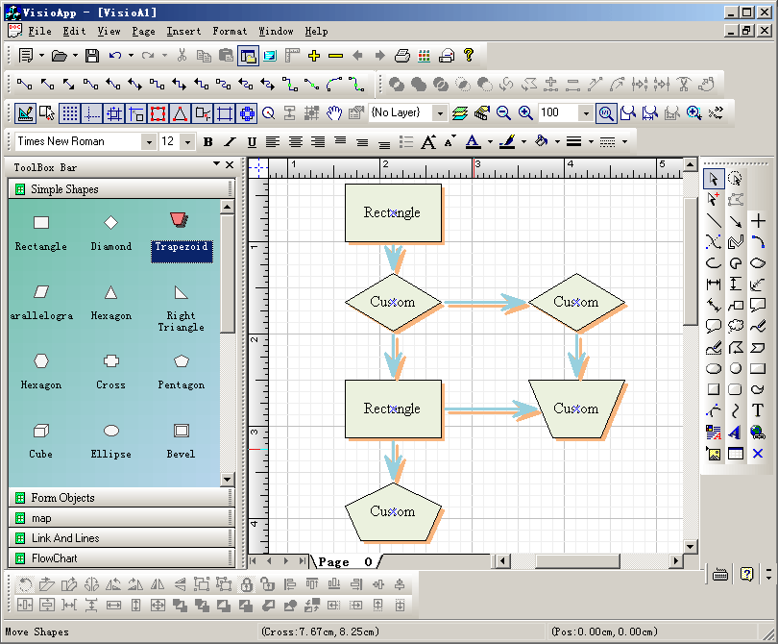The width and height of the screenshot is (778, 644).
Task: Select the Pan hand tool
Action: point(335,112)
